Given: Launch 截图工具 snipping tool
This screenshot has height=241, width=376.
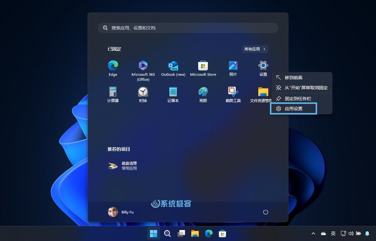Looking at the screenshot, I should [233, 95].
